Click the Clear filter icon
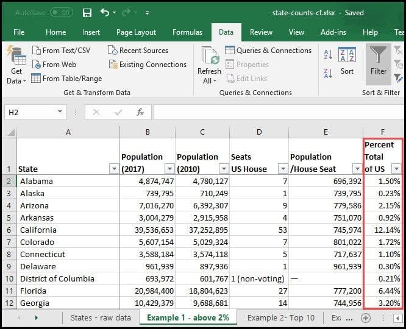Screen dimensions: 406x329 point(398,50)
